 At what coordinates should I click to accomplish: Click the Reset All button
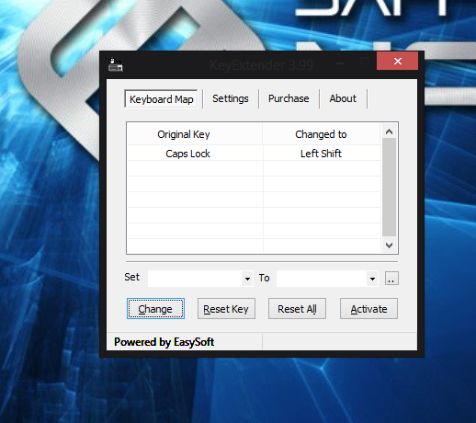(x=297, y=309)
